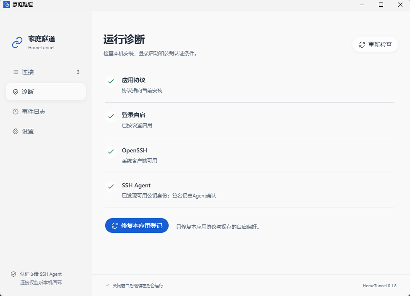Click the 应用协议 heading text
This screenshot has height=296, width=410.
(x=134, y=80)
